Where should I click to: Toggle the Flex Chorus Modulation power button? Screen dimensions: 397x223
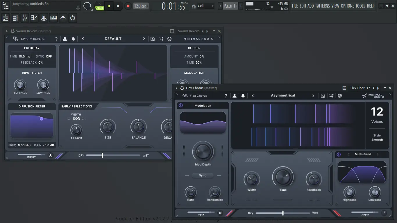(181, 106)
